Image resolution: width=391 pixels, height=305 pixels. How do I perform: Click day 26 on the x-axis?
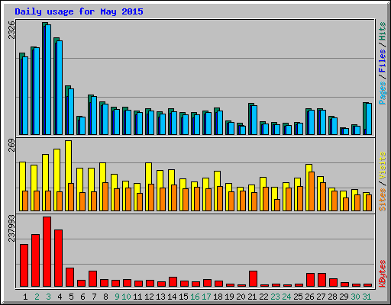click(x=309, y=297)
